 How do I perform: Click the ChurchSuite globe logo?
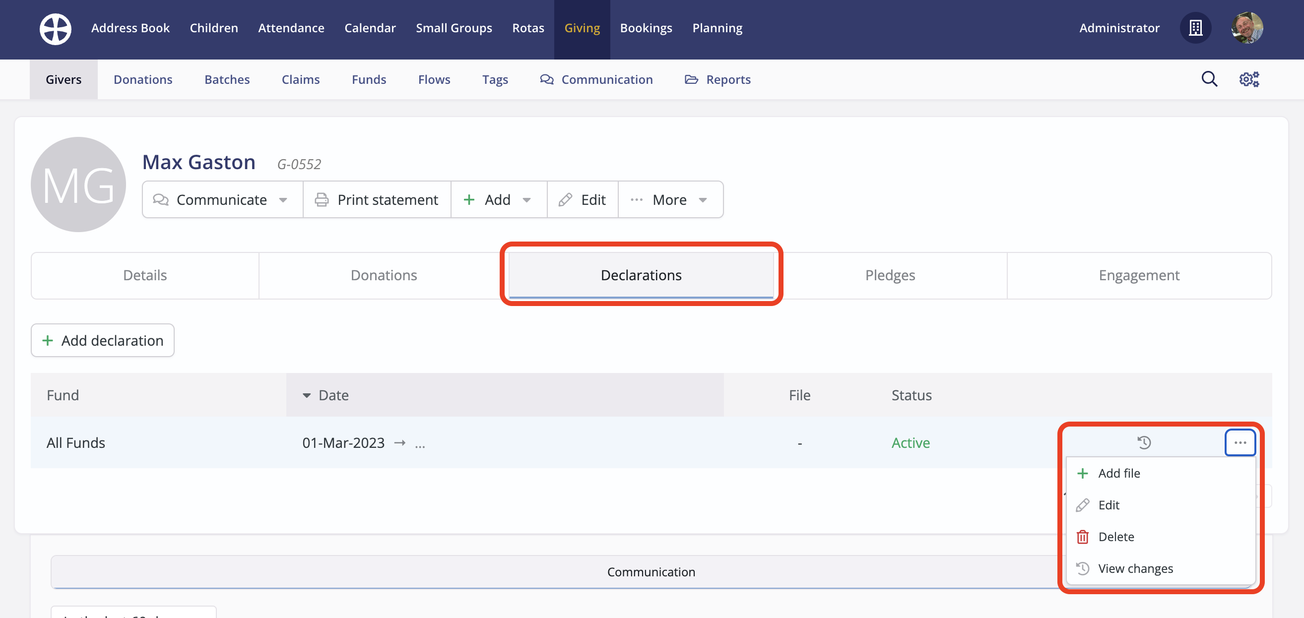coord(55,28)
